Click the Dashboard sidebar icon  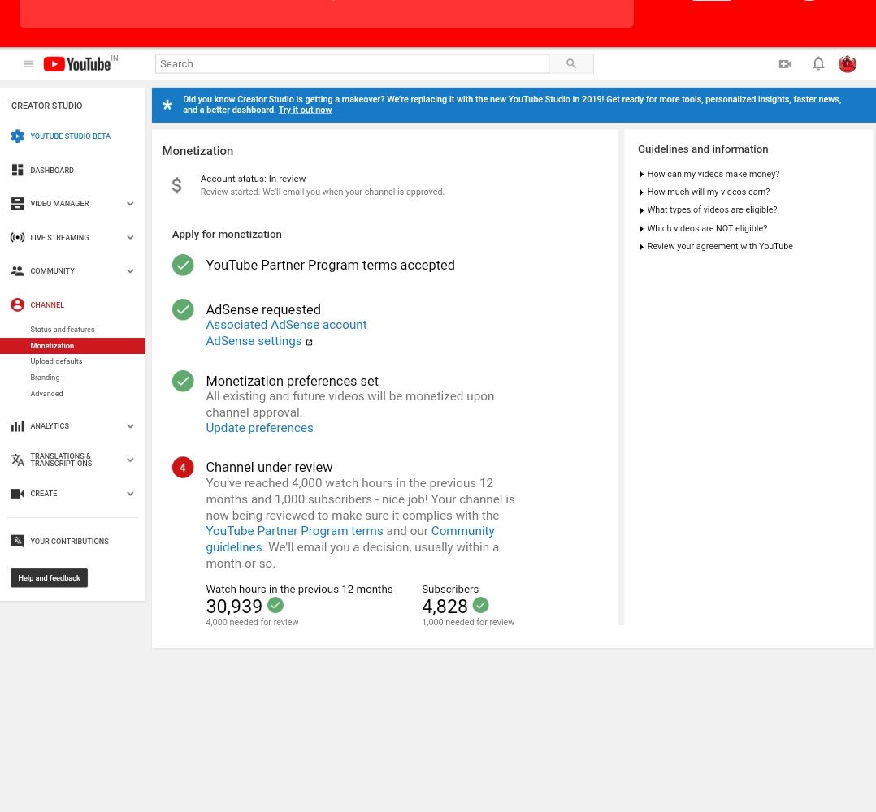click(x=17, y=171)
